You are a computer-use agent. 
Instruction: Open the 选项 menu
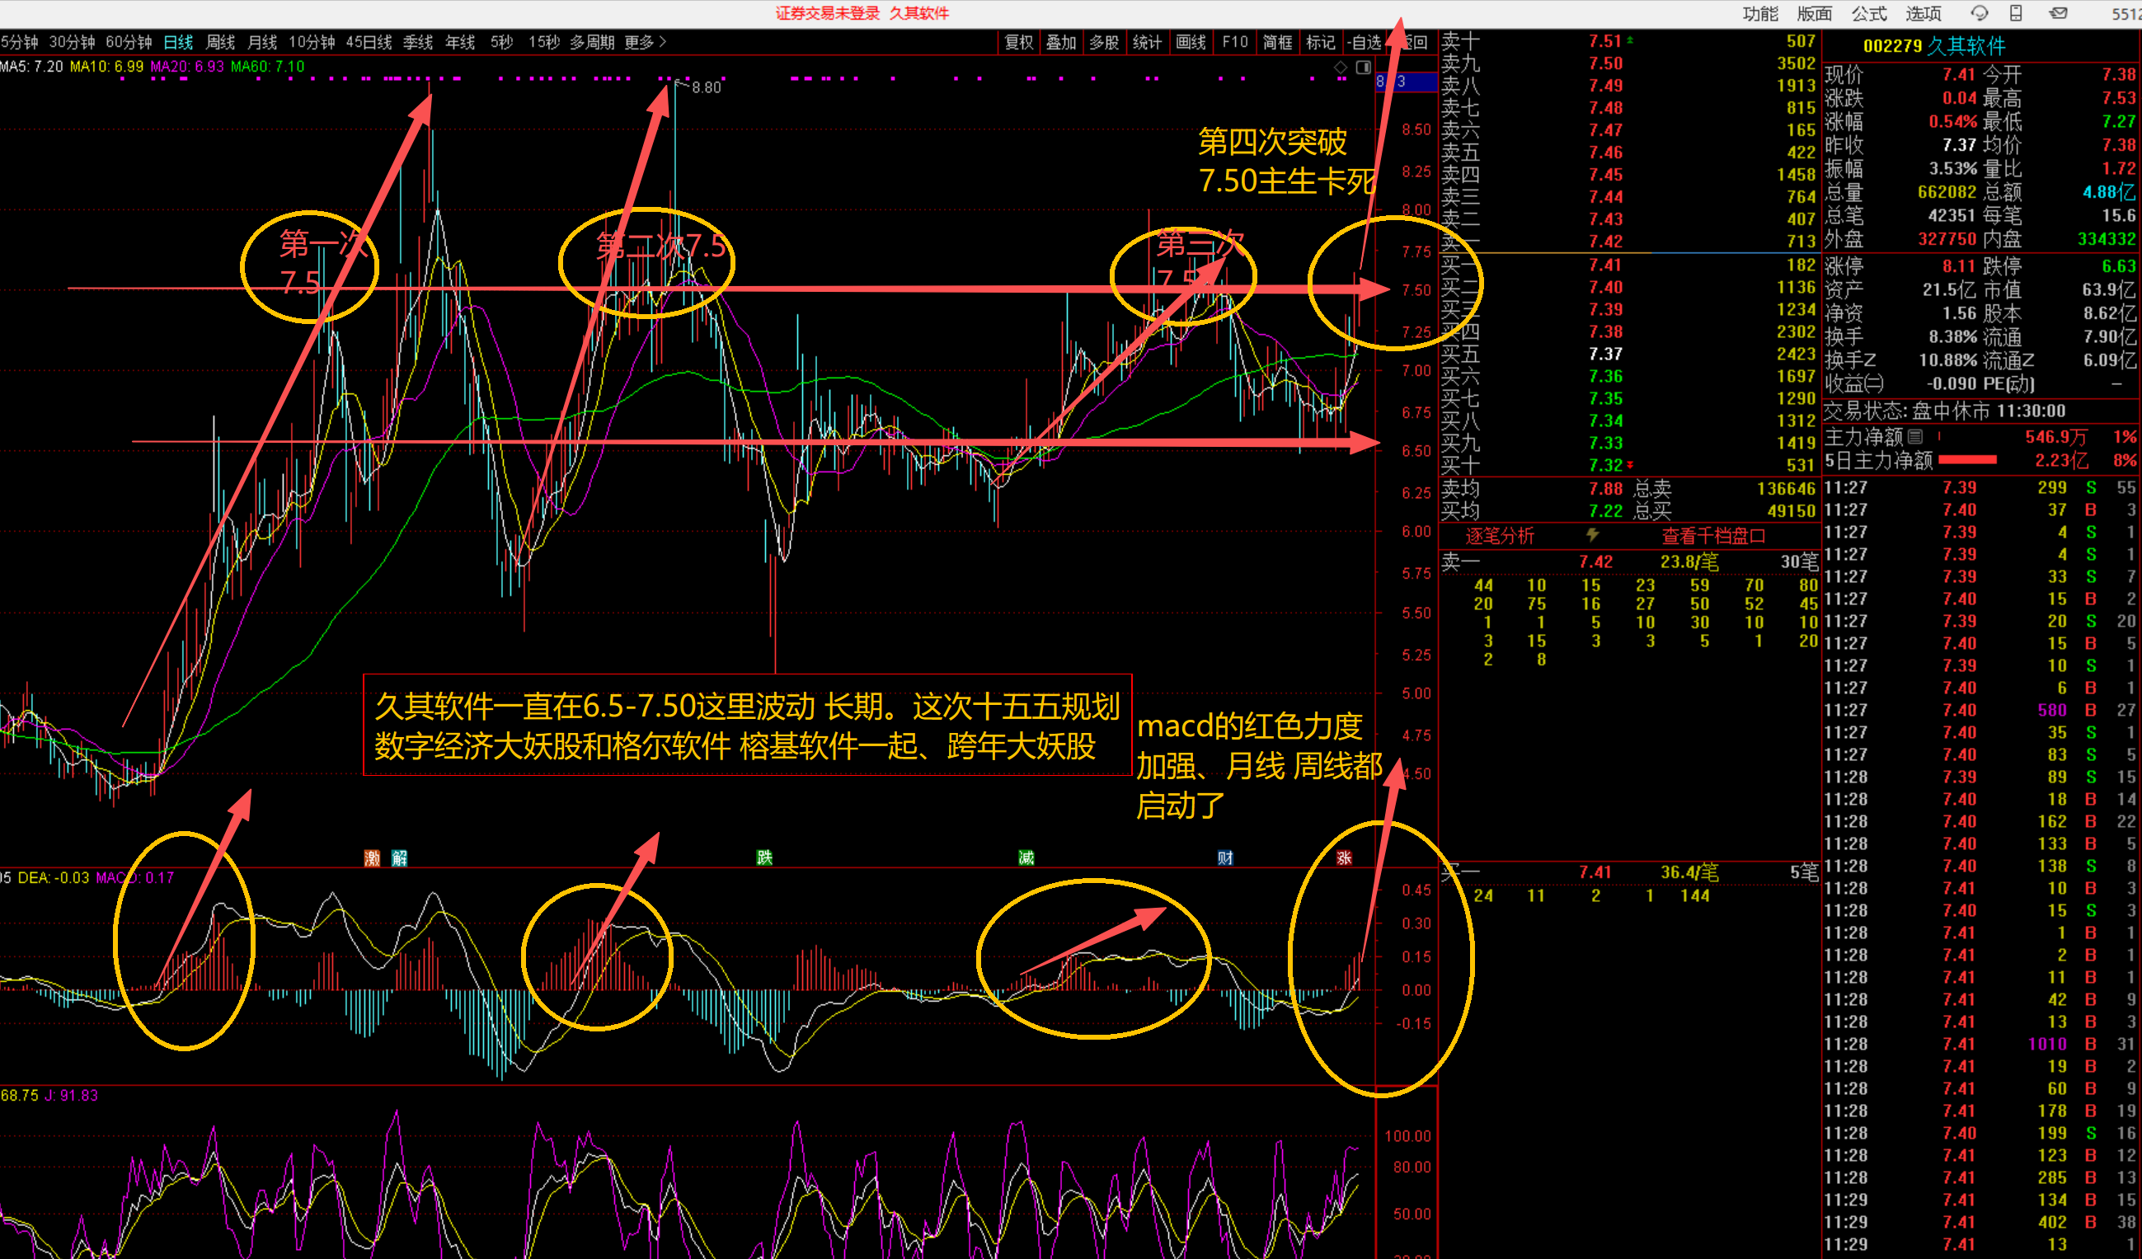tap(1923, 13)
